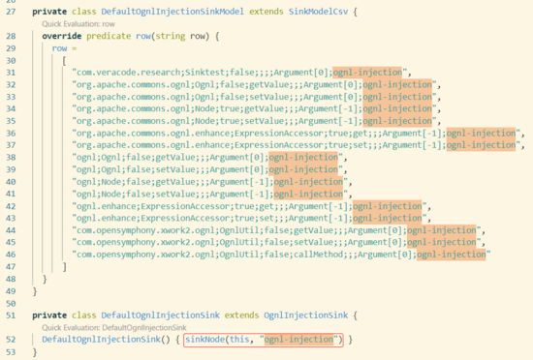Click "ognl;Ognl;false;setValue" string on line 39

(207, 169)
